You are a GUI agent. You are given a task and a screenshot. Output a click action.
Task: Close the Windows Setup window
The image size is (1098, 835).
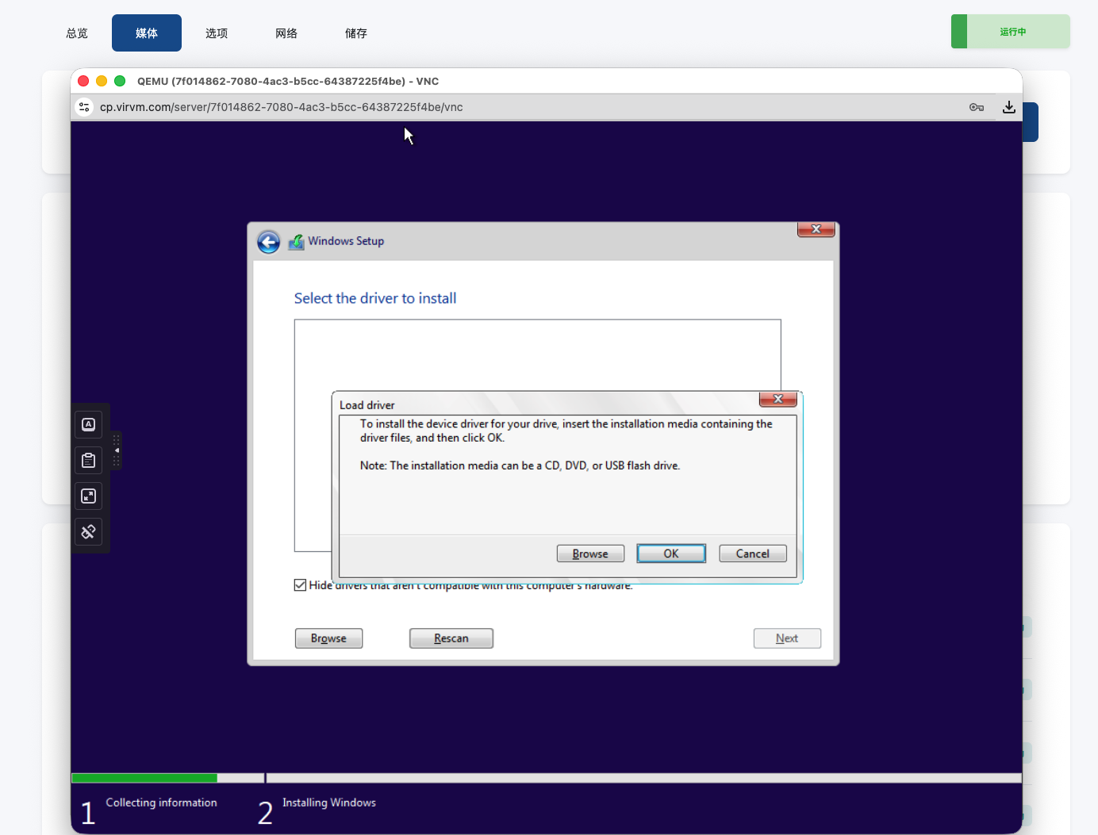coord(816,229)
